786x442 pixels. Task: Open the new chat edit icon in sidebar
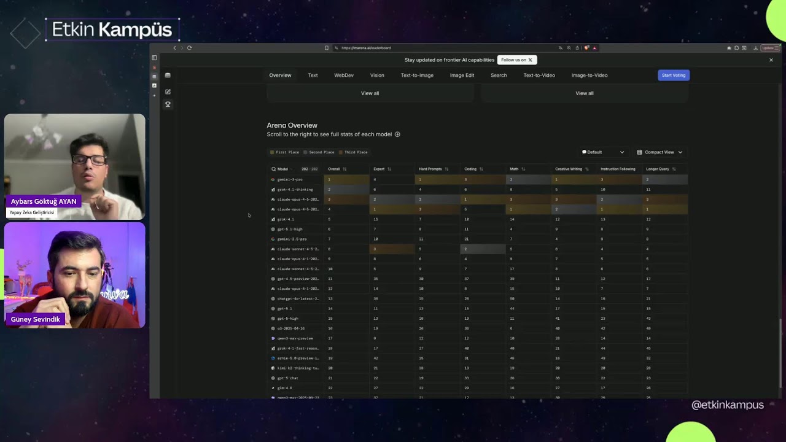[168, 91]
